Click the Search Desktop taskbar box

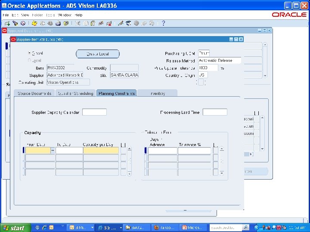(x=226, y=228)
